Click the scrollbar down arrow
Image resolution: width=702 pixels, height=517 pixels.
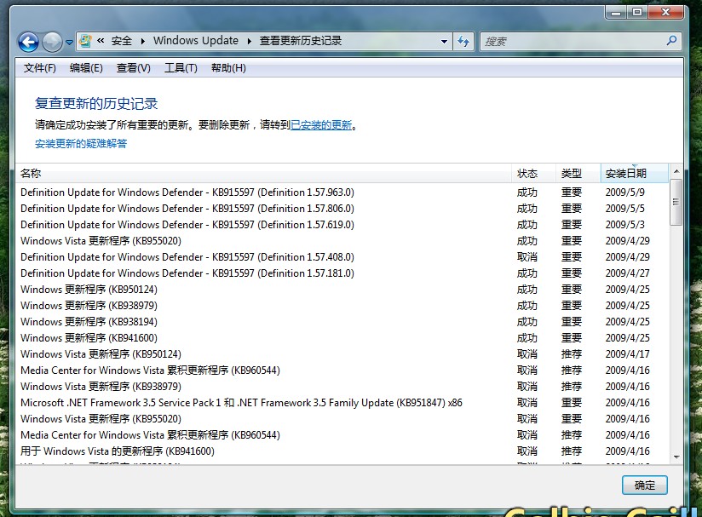676,457
